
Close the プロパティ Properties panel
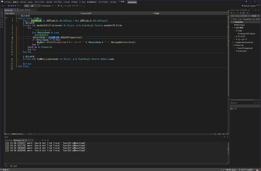pos(259,103)
